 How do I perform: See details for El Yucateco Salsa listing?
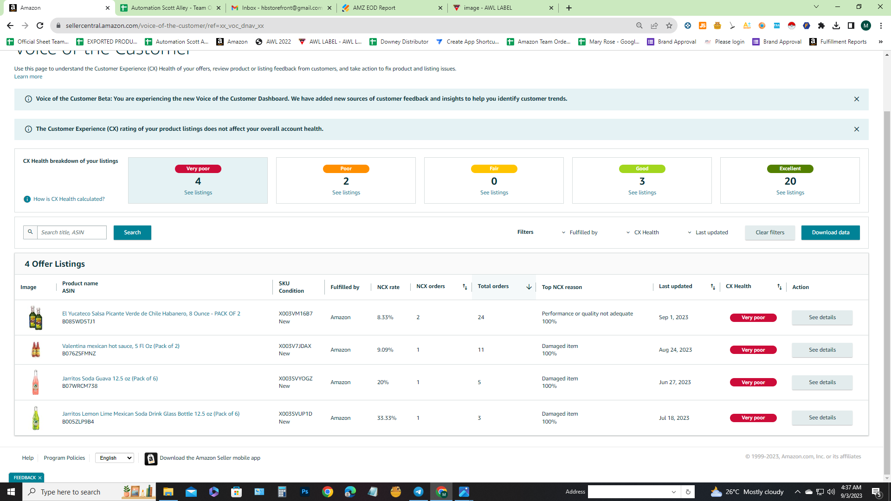click(822, 317)
